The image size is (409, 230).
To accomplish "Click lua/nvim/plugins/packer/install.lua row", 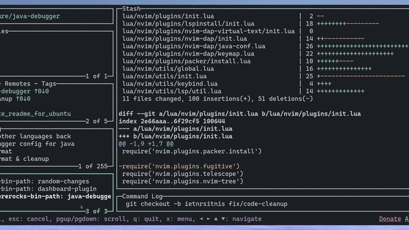I will (x=186, y=61).
